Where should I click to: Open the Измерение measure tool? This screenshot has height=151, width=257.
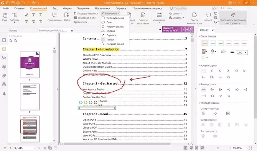click(159, 17)
